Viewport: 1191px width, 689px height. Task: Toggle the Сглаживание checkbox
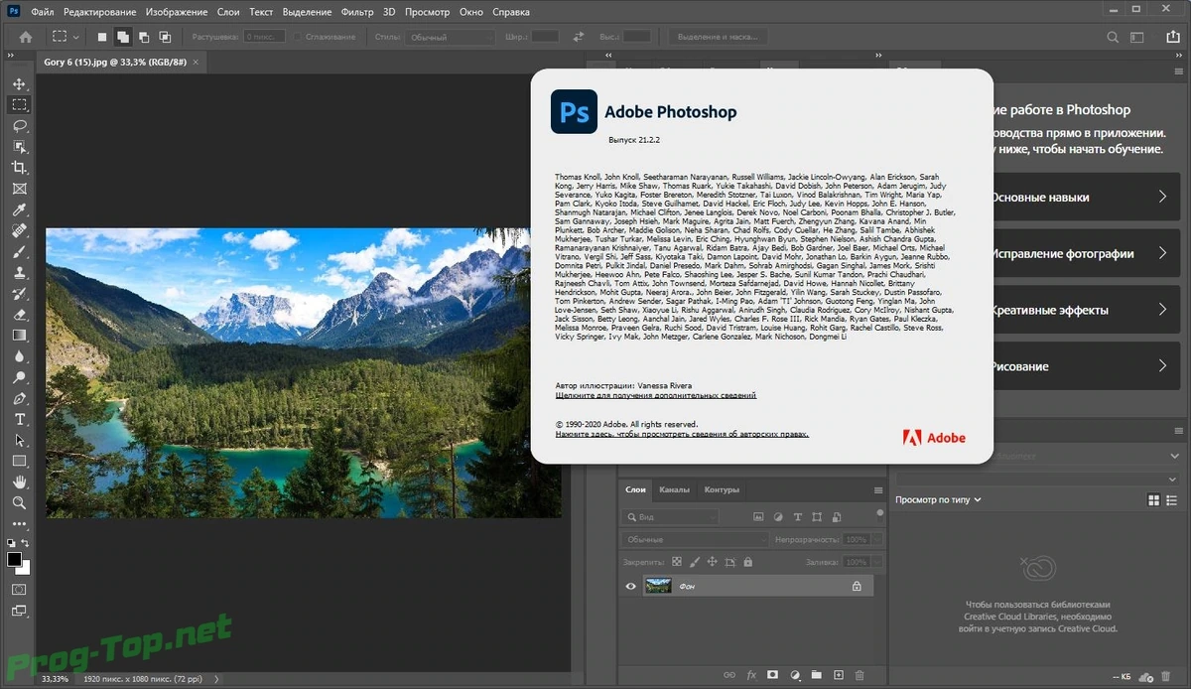tap(298, 37)
